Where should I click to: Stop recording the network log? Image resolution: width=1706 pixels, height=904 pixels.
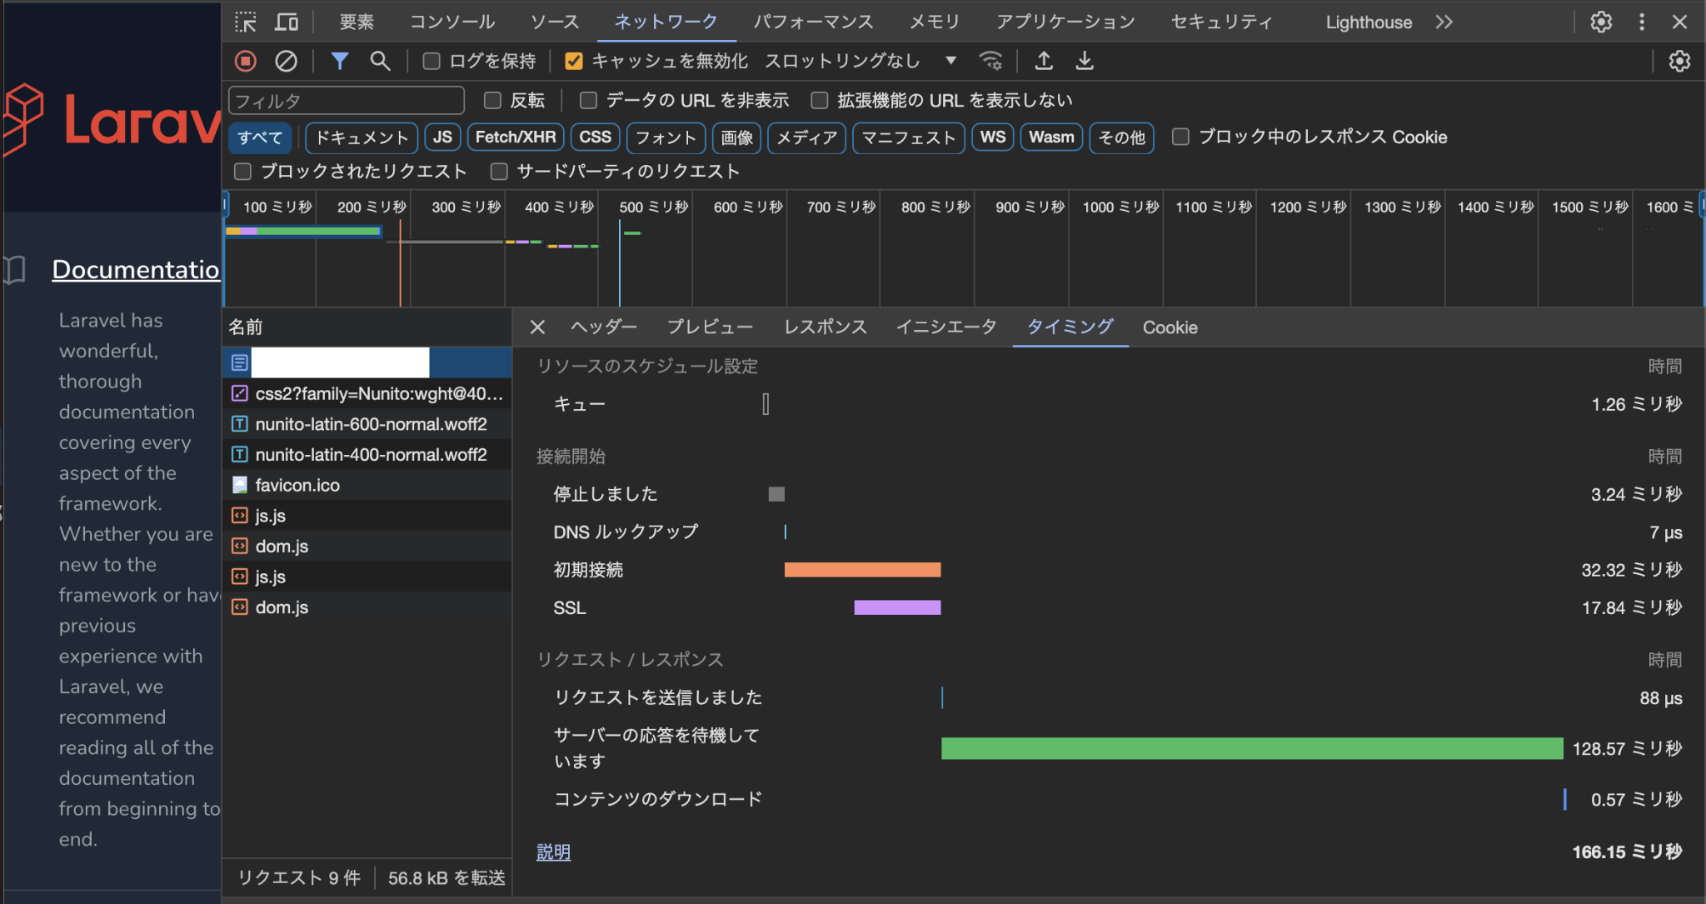coord(246,60)
